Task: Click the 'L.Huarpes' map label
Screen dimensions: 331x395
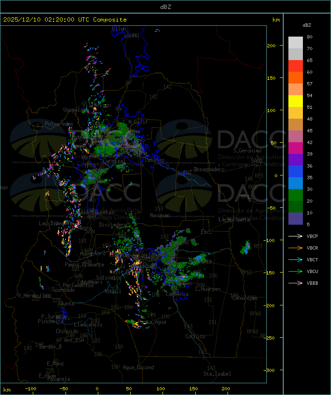Action: coord(208,289)
